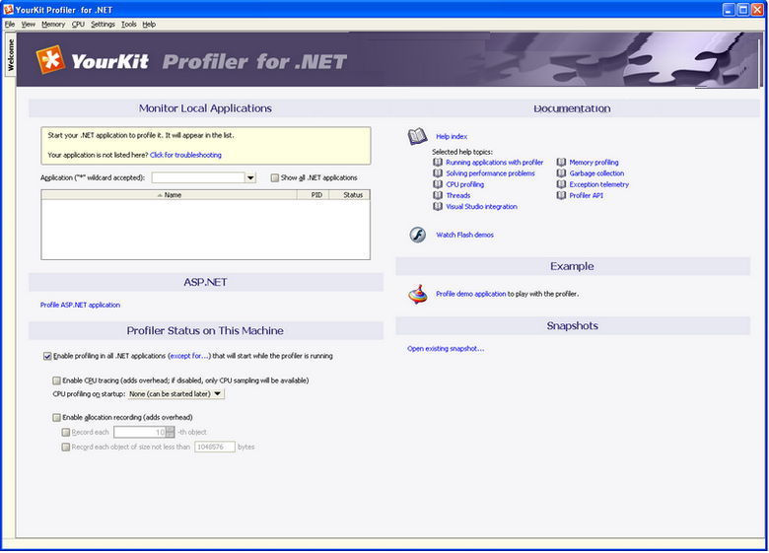Click book icon beside CPU profiling
This screenshot has height=553, width=769.
coord(438,184)
